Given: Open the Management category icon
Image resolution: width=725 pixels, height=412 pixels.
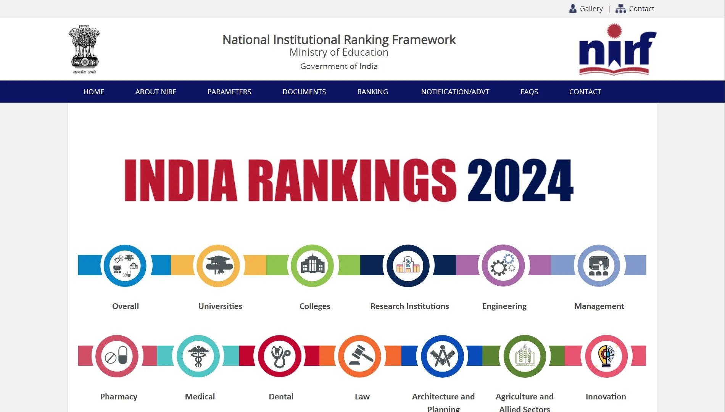Looking at the screenshot, I should [599, 266].
